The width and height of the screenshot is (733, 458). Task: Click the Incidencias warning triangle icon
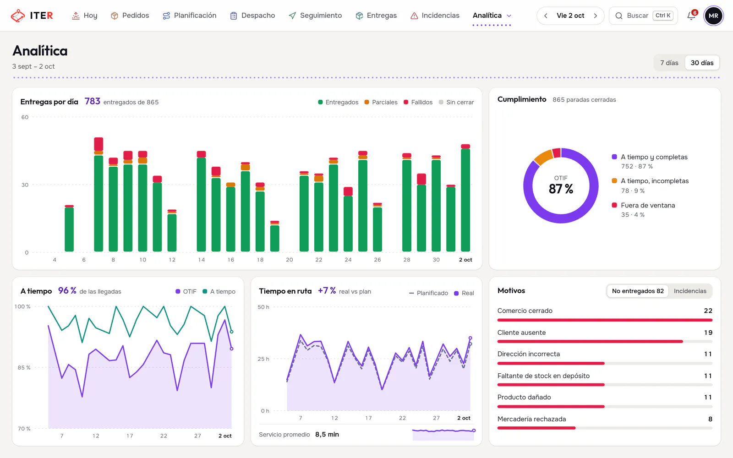coord(414,16)
